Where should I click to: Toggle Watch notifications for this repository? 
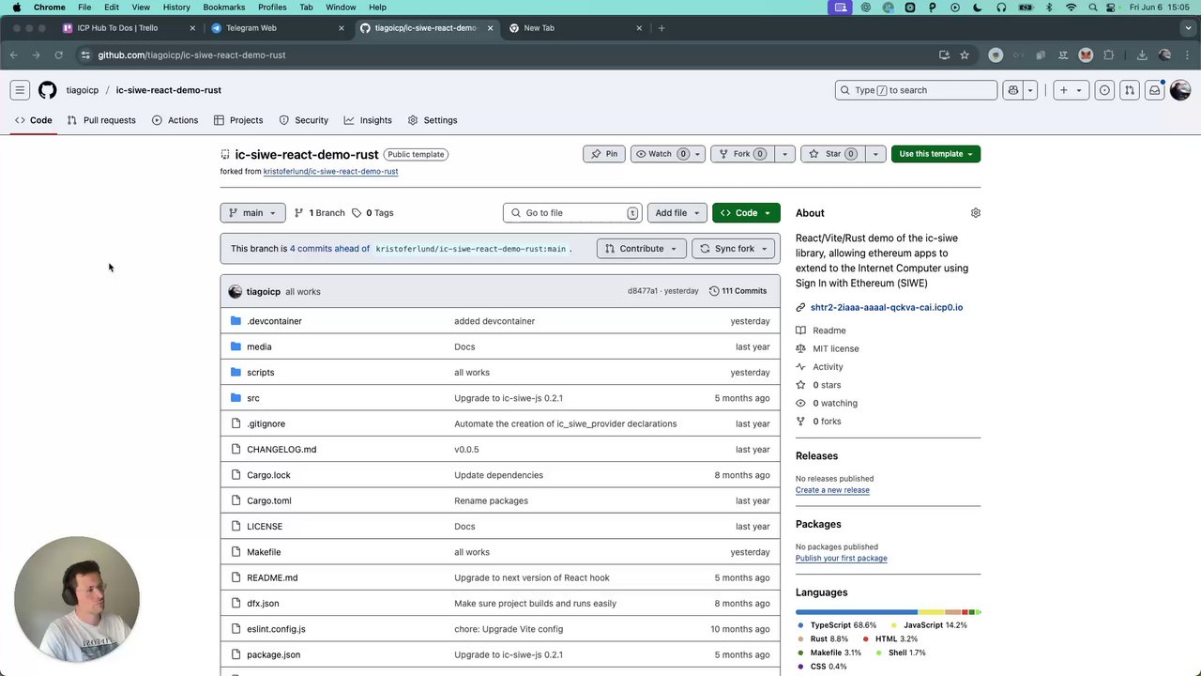tap(667, 154)
